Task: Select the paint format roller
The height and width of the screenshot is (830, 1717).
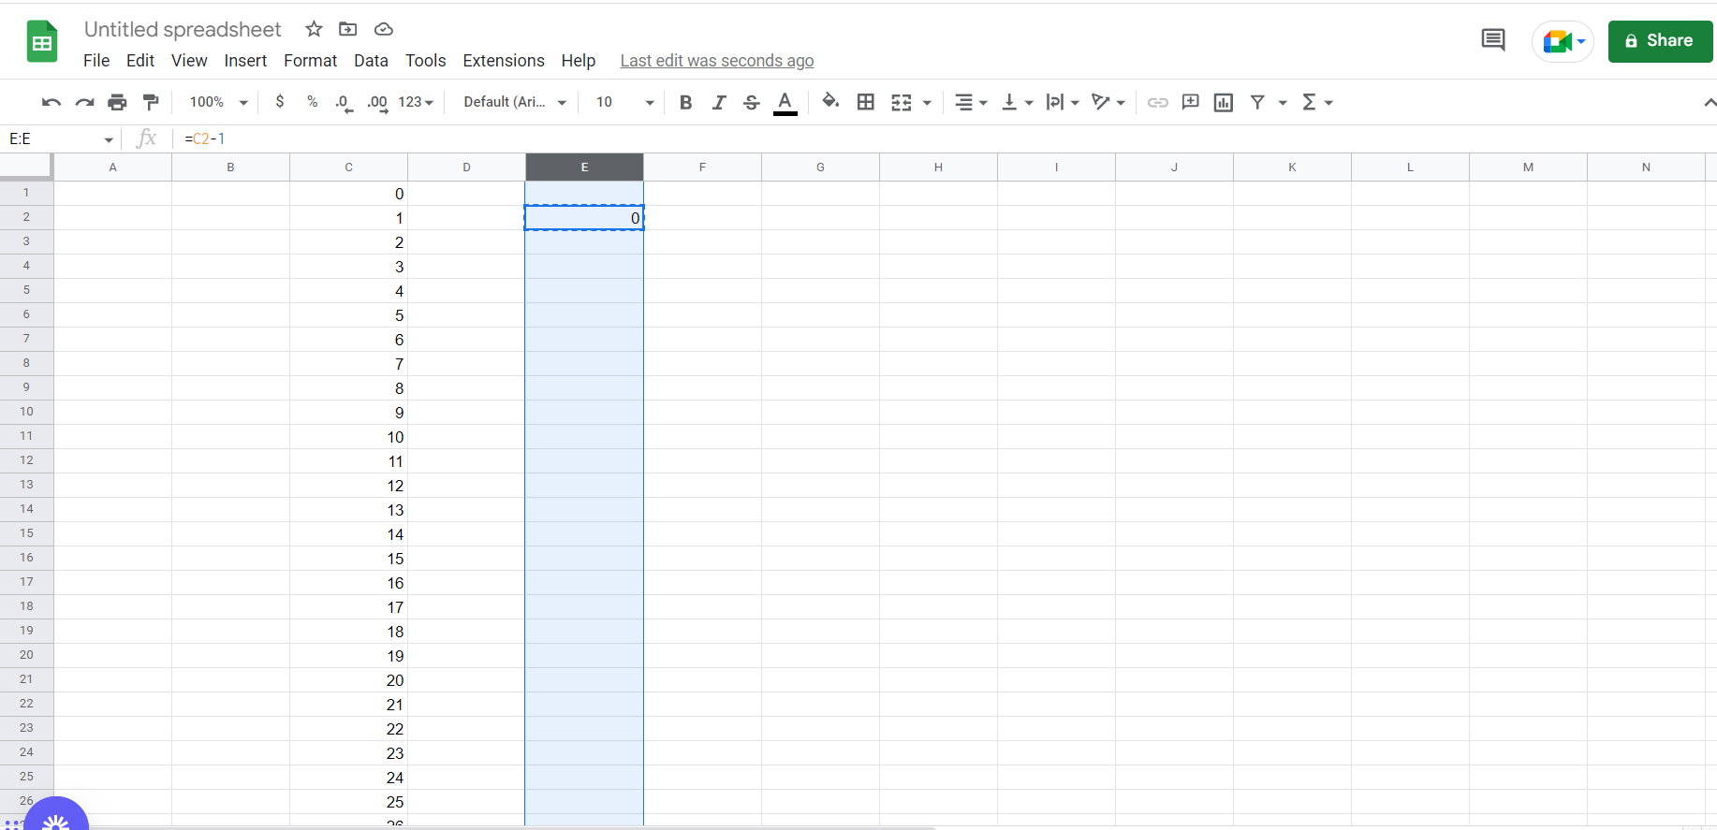Action: (151, 102)
